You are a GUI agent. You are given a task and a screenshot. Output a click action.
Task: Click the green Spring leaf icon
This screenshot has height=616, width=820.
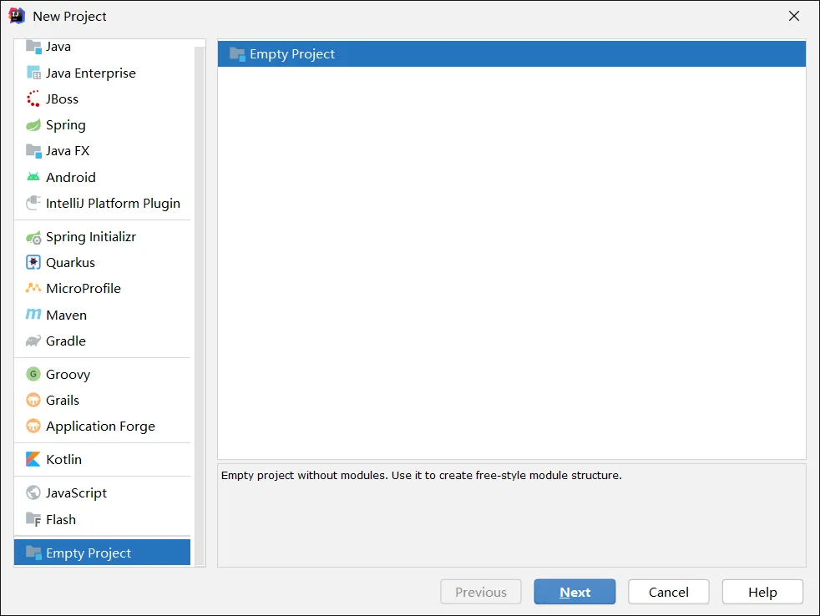click(33, 125)
